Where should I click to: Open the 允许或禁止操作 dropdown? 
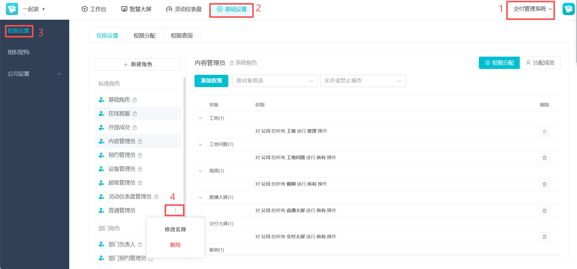[x=363, y=81]
